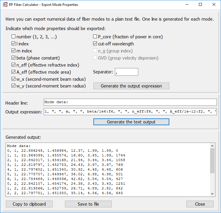Click output row ending in 427
This screenshot has height=213, width=221.
(x=65, y=179)
